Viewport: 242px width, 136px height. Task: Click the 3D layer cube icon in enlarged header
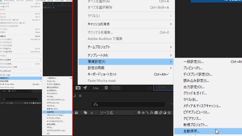[169, 113]
